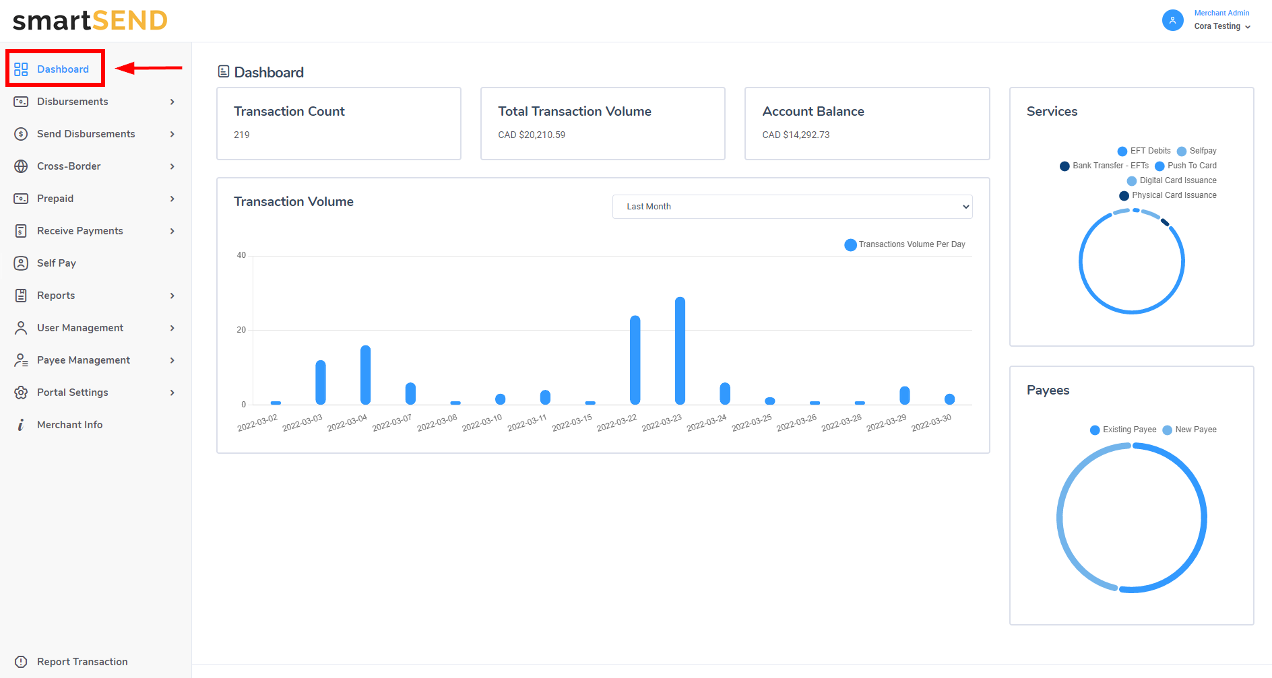Click the Dashboard grid icon in sidebar
Image resolution: width=1272 pixels, height=678 pixels.
point(21,69)
